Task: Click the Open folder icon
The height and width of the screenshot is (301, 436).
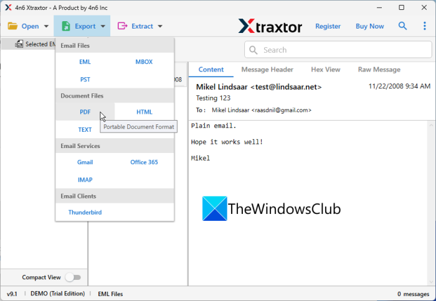Action: (x=12, y=26)
